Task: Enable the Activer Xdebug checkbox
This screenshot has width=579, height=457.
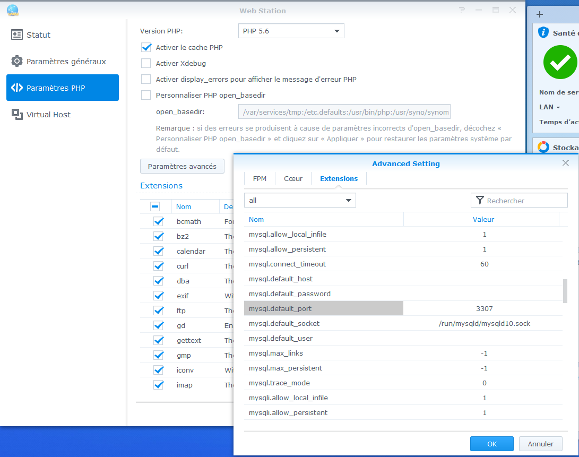Action: (x=146, y=64)
